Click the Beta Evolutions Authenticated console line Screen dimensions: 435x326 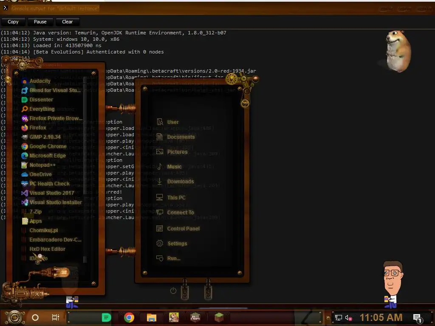pyautogui.click(x=82, y=52)
